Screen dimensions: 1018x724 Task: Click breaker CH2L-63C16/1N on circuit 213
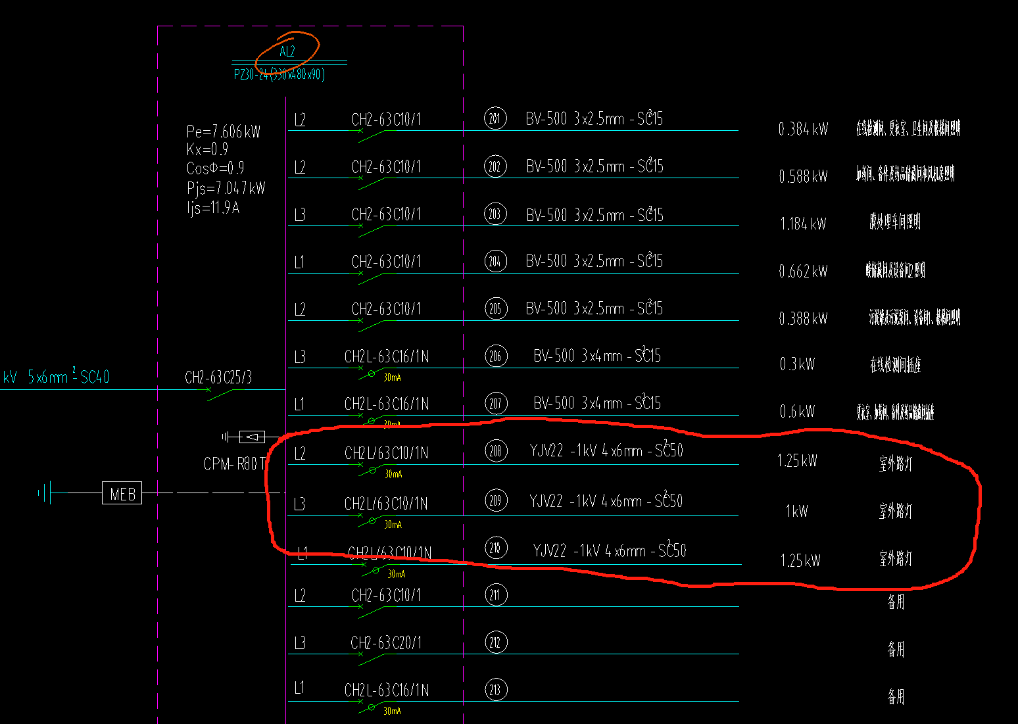(387, 690)
